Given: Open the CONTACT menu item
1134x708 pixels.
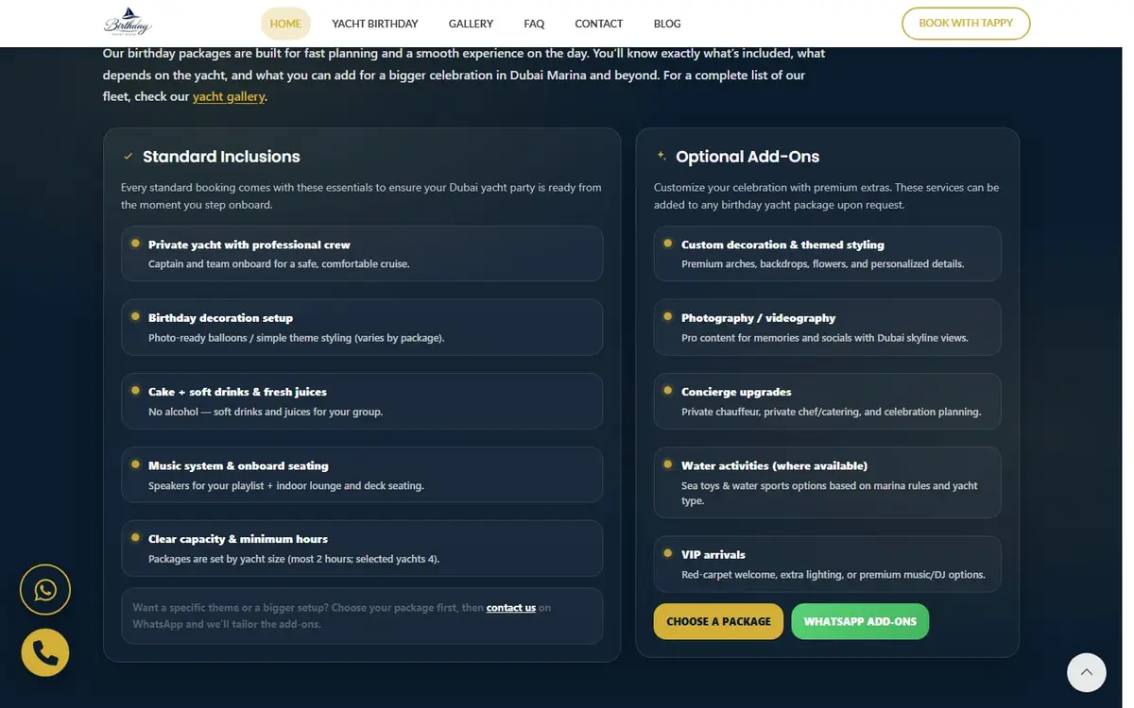Looking at the screenshot, I should [x=599, y=24].
